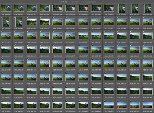The height and width of the screenshot is (113, 154).
Task: Click the filename label NZ8_1547.NEF
Action: pos(57,70)
